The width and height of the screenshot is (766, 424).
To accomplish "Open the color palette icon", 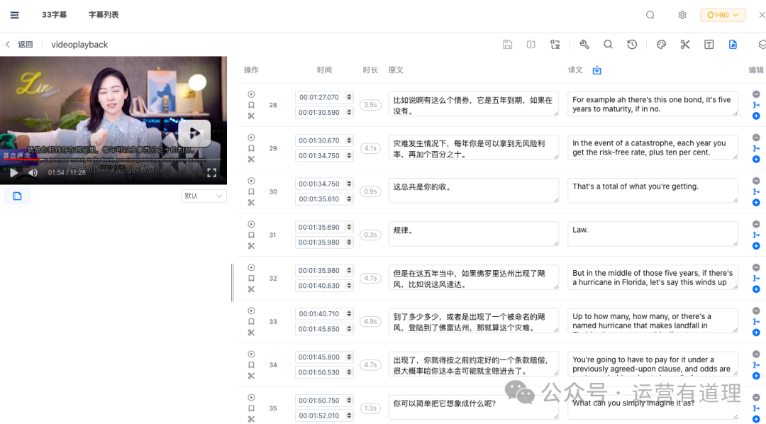I will [x=661, y=44].
